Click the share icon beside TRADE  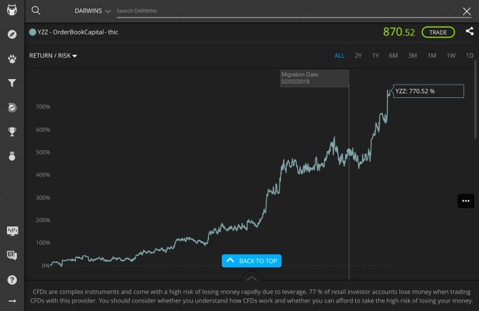pos(470,31)
